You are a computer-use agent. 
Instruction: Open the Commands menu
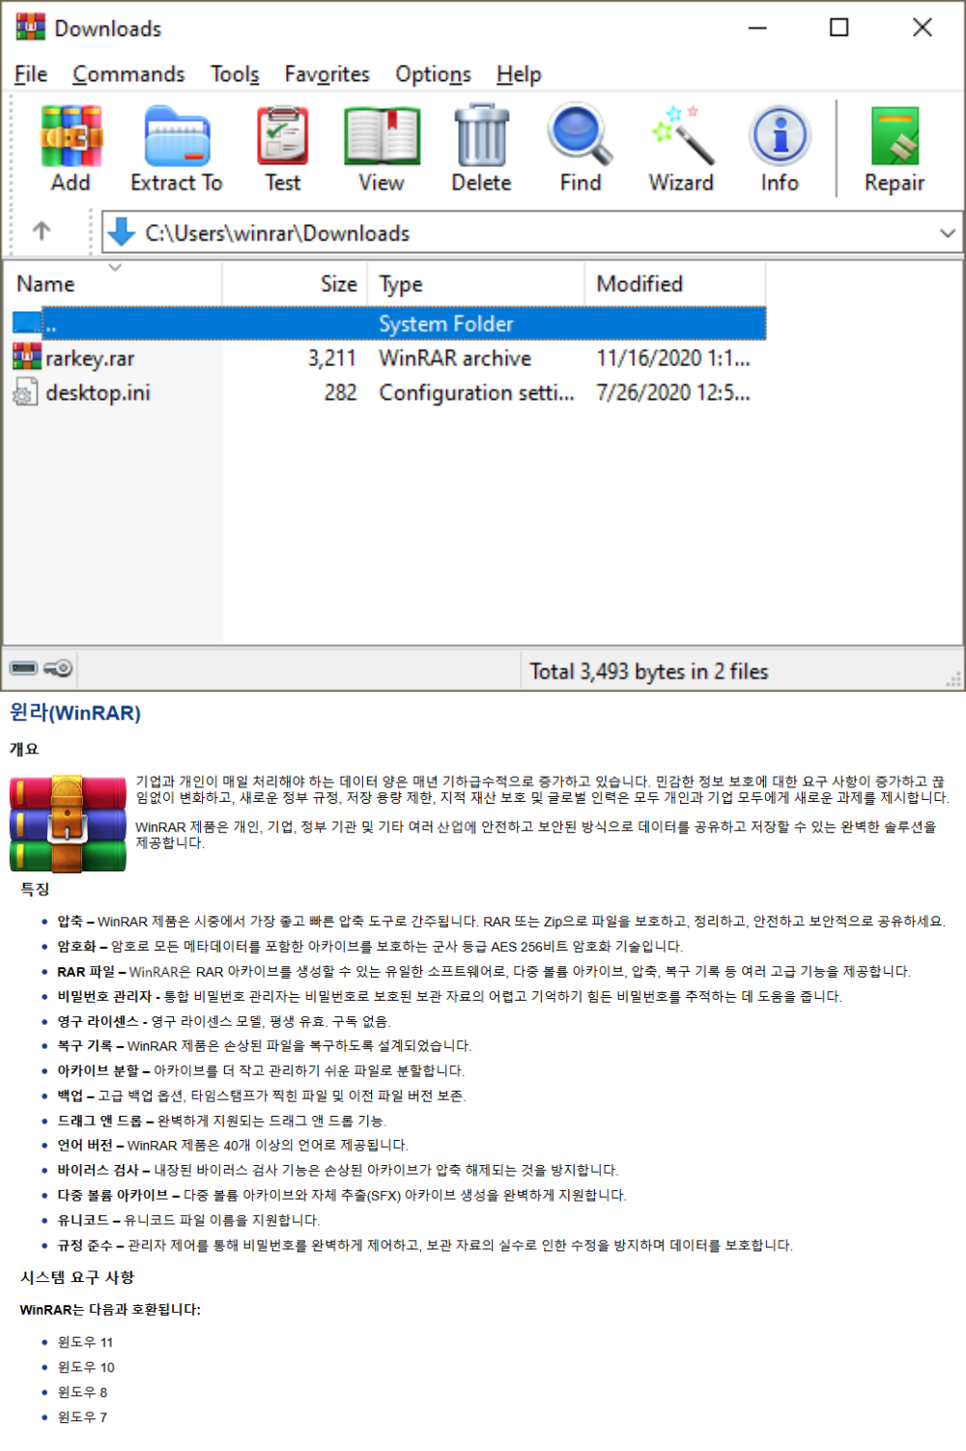[128, 74]
